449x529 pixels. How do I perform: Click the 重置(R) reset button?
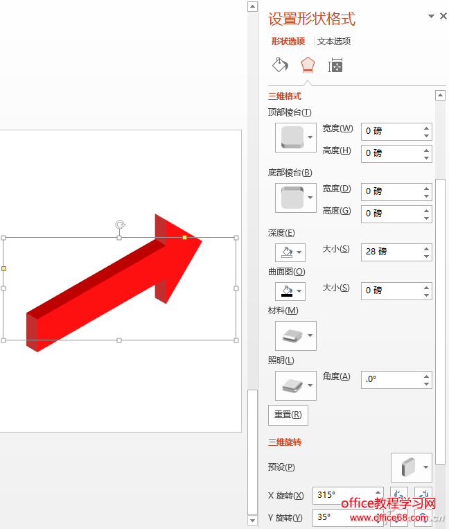tap(288, 415)
